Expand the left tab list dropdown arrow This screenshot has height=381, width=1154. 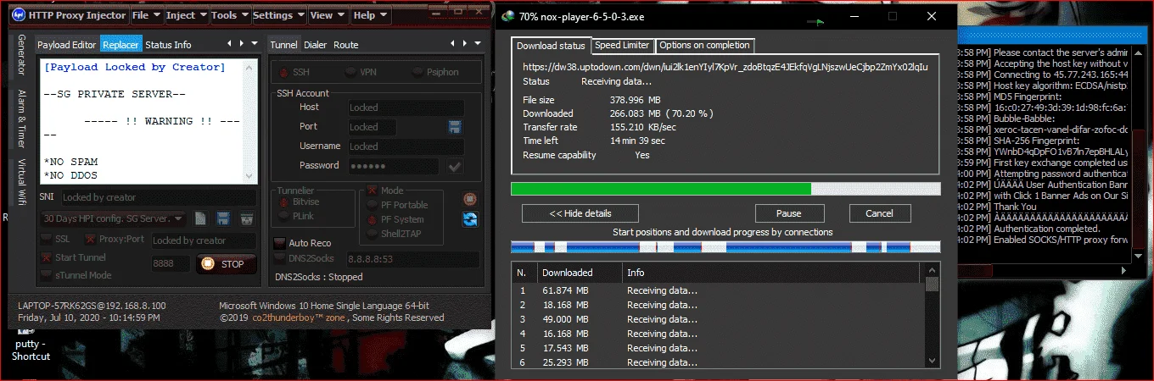coord(255,44)
